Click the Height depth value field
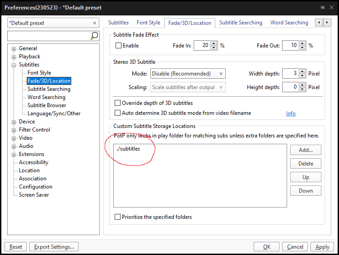Screen dimensions: 339x255 (291, 87)
